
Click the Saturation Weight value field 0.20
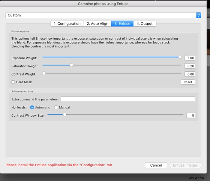[190, 66]
